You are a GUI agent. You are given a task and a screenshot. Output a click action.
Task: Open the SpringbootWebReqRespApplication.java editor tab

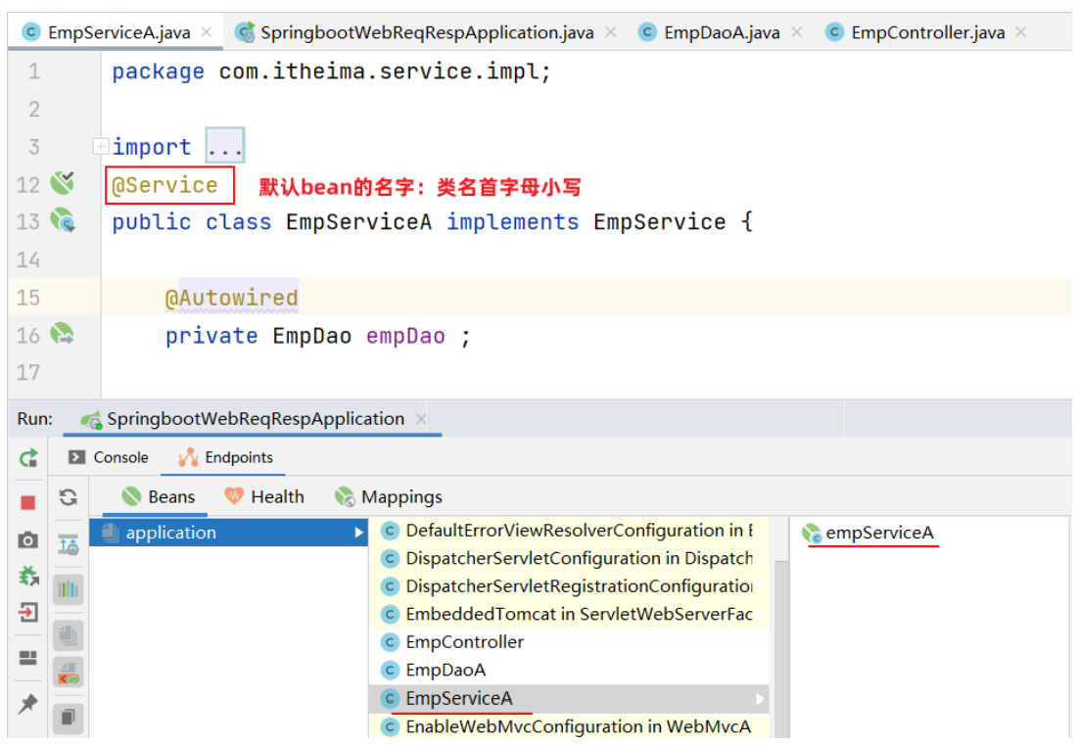click(x=427, y=32)
